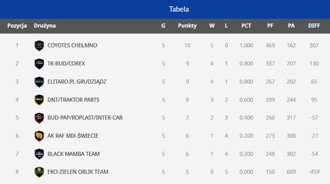Sort table by the Punkty column header
Viewport: 330px width, 184px height.
tap(187, 26)
